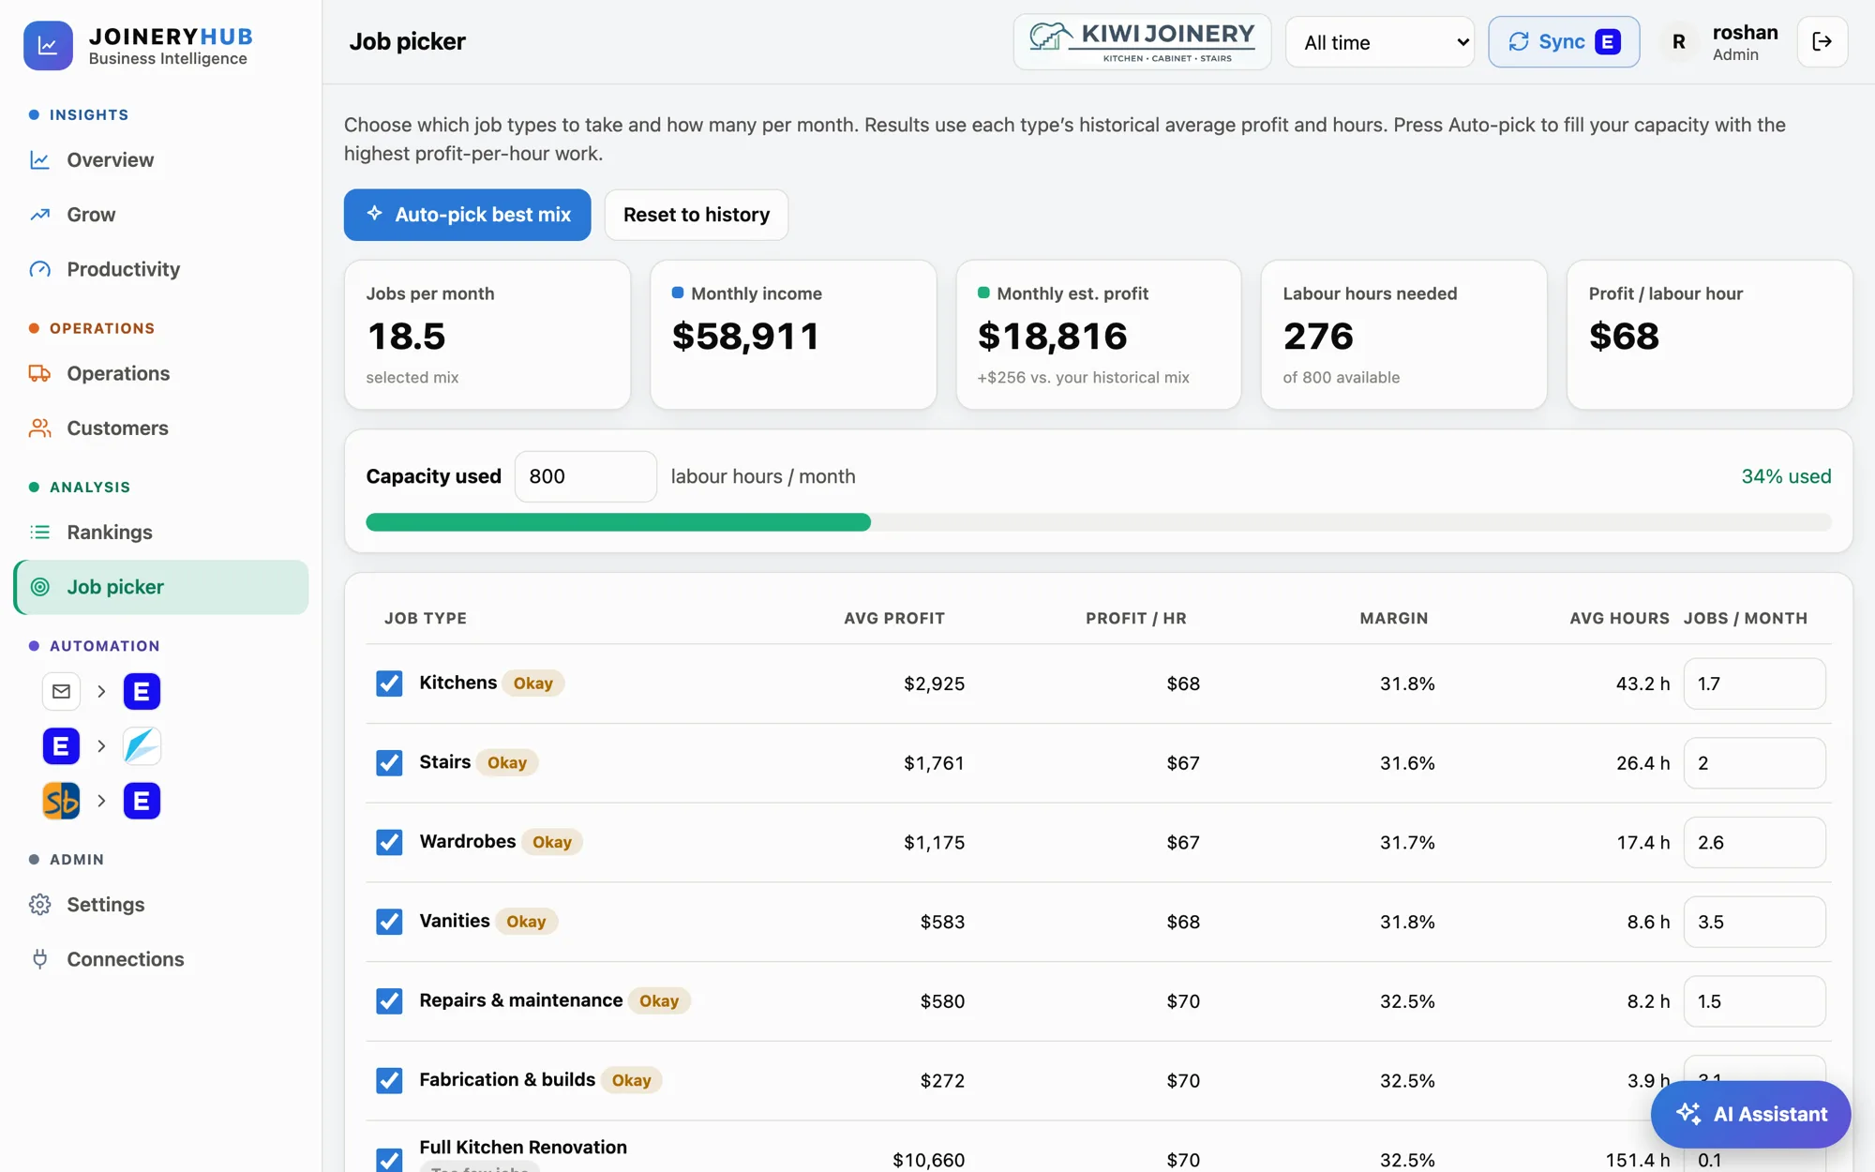Click the log out arrow icon

(x=1822, y=42)
